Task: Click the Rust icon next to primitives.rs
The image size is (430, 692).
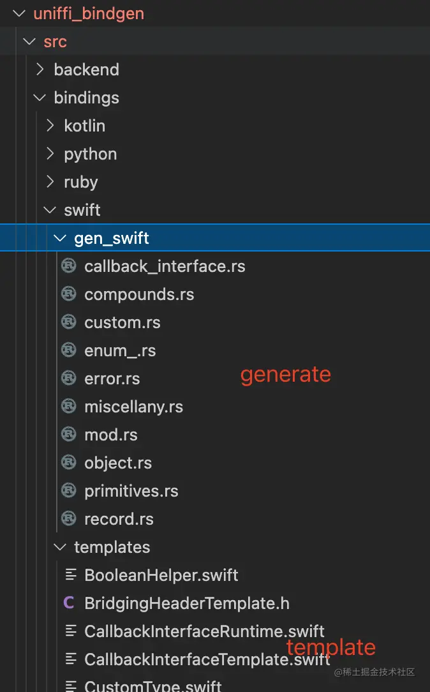Action: (x=69, y=491)
